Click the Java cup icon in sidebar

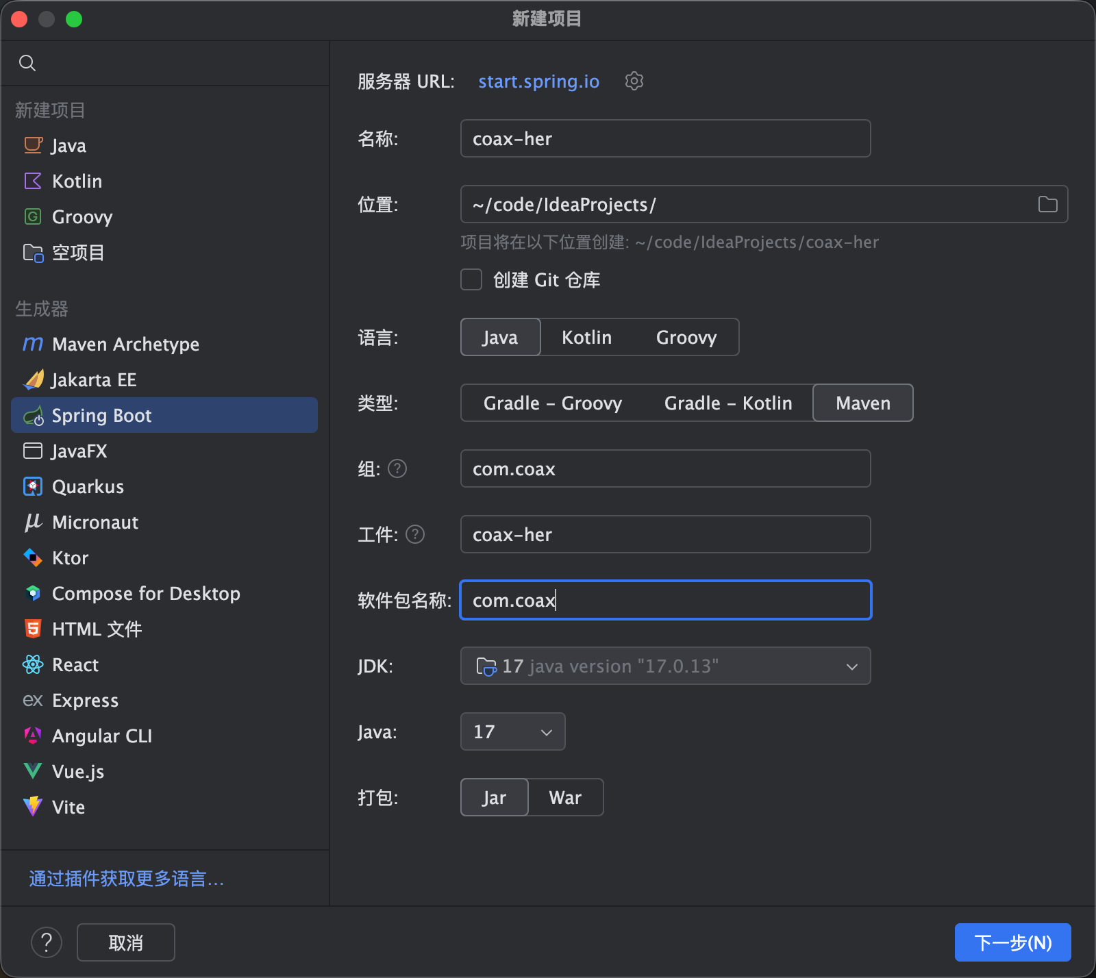33,145
